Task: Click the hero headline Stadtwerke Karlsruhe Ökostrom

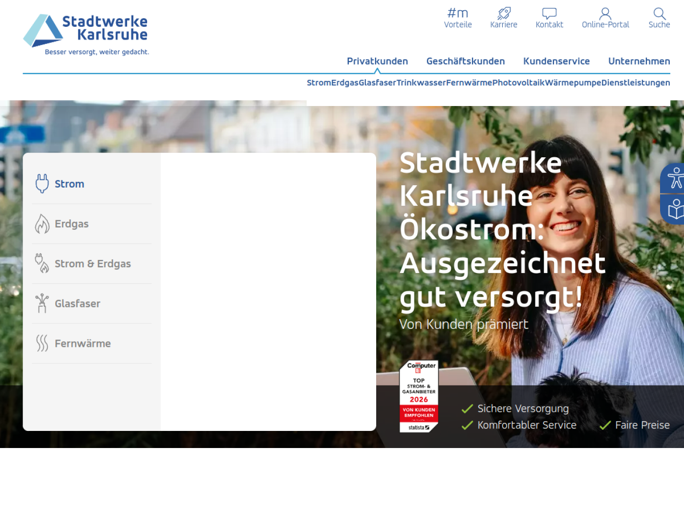Action: (503, 230)
